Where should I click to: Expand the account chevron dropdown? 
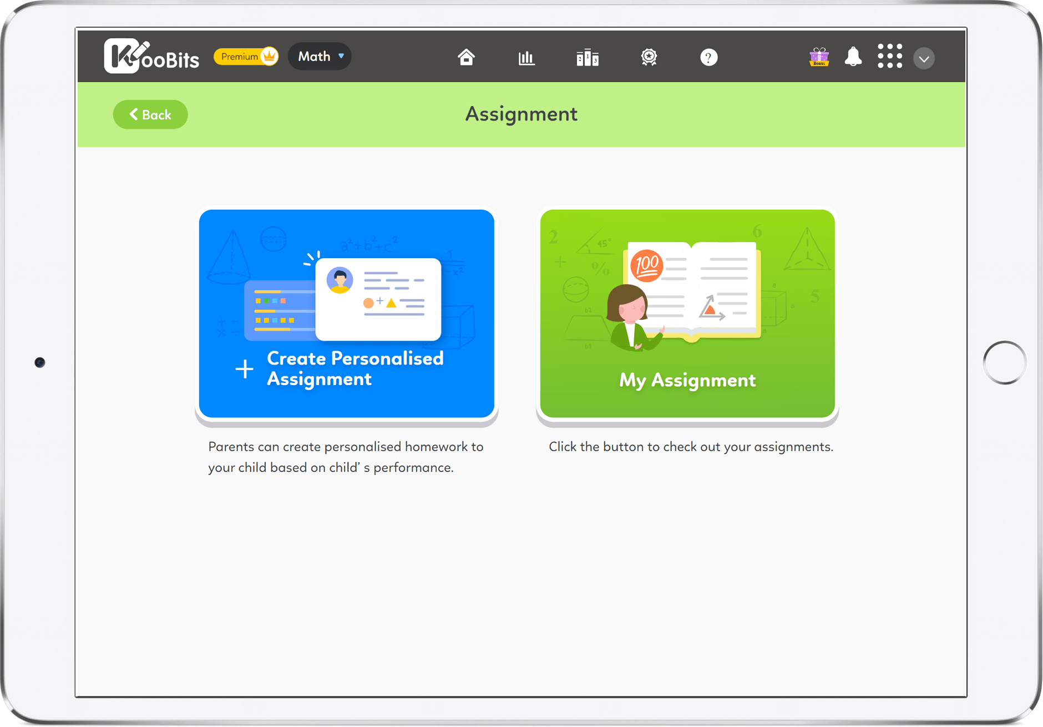tap(923, 58)
